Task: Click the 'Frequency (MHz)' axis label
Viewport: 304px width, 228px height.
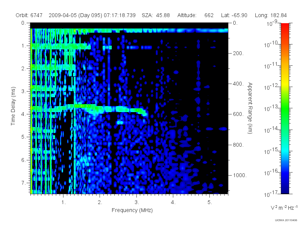Action: [132, 210]
